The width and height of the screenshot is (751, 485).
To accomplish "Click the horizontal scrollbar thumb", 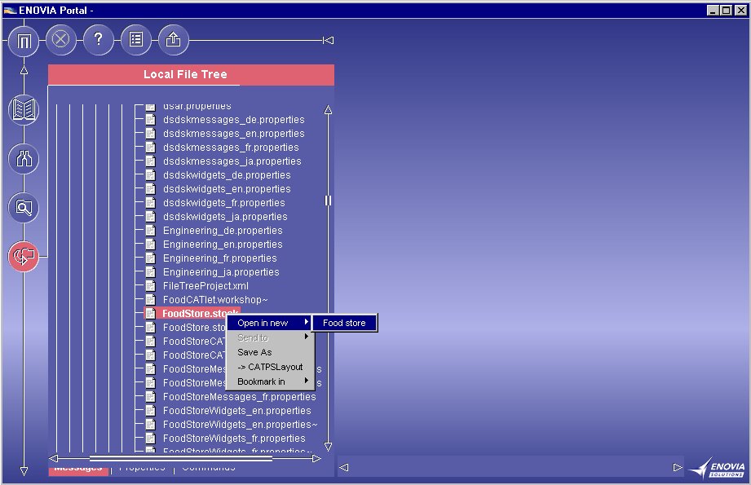I will (x=181, y=458).
